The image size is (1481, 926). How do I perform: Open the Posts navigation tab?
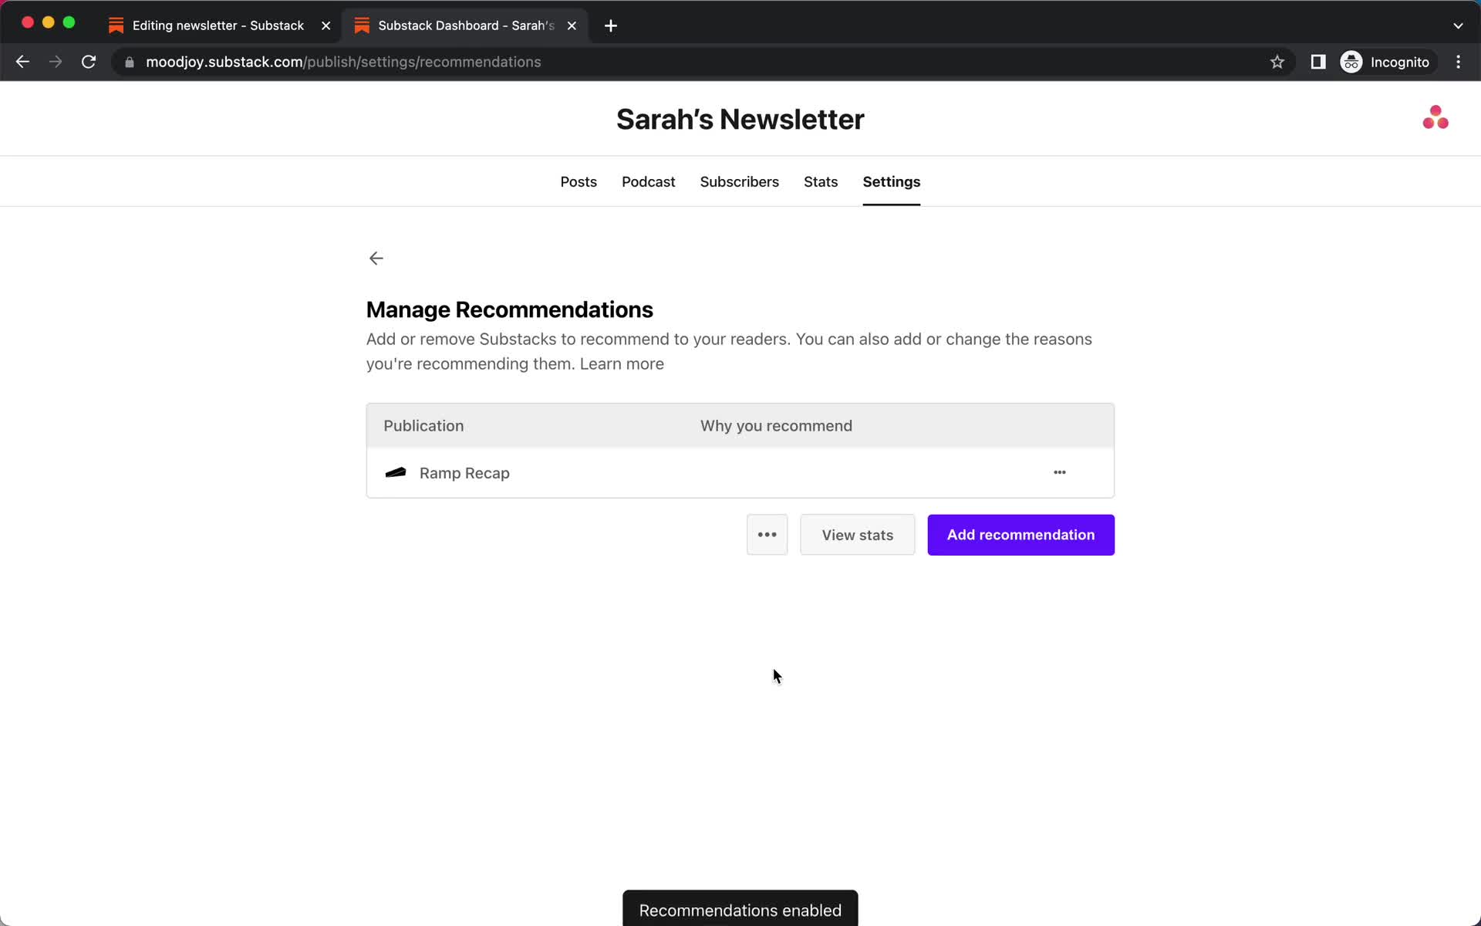(579, 181)
